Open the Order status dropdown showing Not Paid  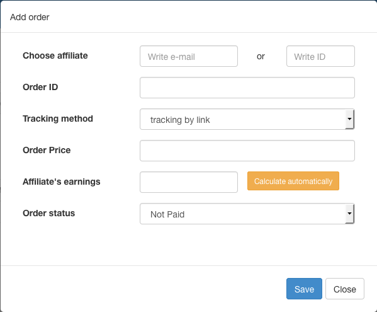click(x=247, y=214)
